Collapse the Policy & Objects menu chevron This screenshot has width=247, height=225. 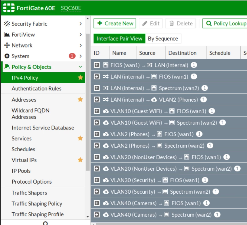click(x=81, y=67)
